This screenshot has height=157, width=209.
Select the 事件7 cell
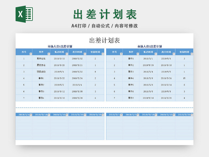click(x=131, y=98)
